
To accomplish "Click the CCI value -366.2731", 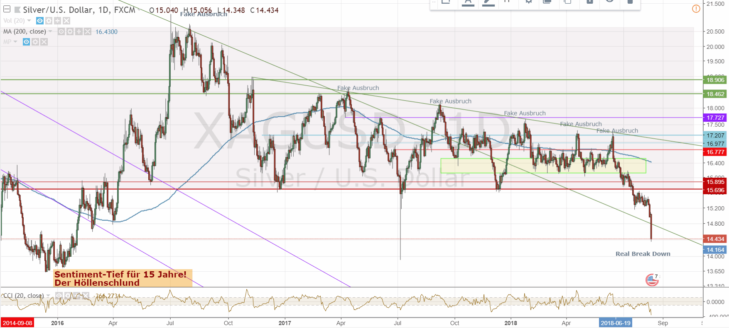I will [108, 296].
